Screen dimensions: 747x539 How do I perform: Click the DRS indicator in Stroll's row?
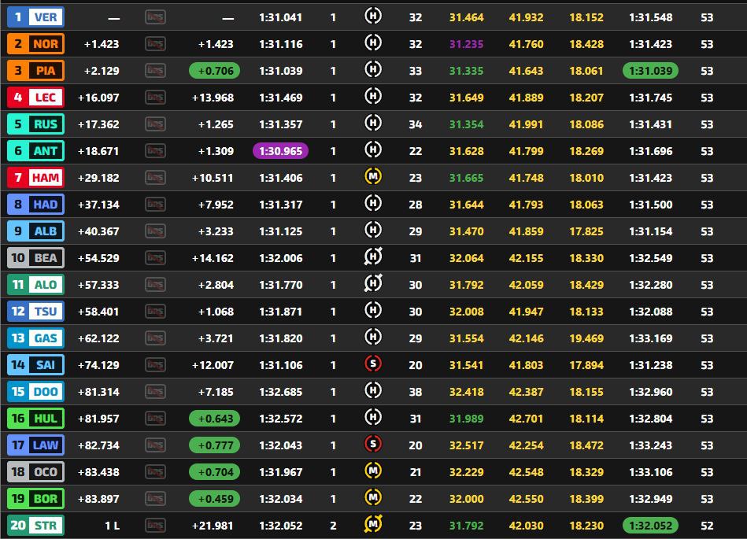155,525
